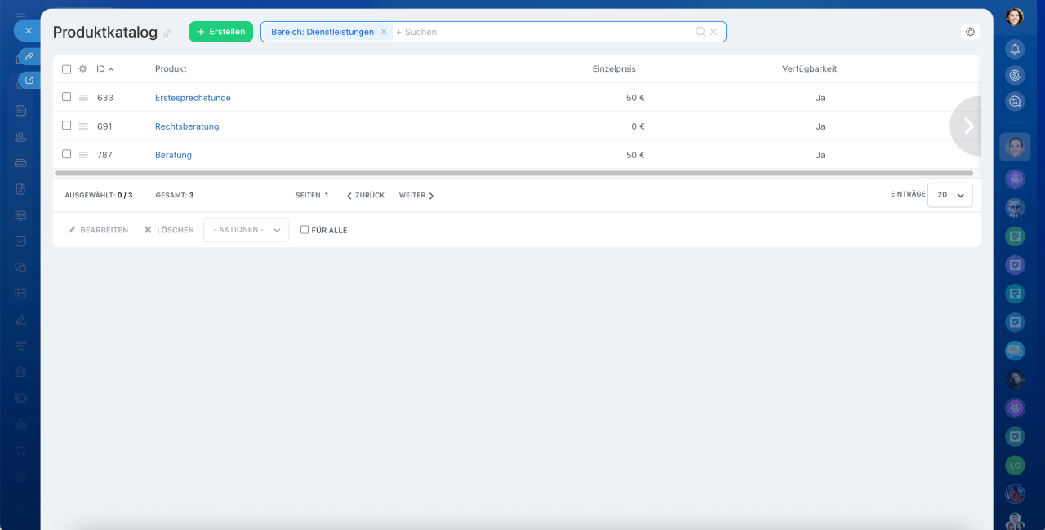Open row actions menu for Beratung
The height and width of the screenshot is (530, 1045).
(83, 155)
